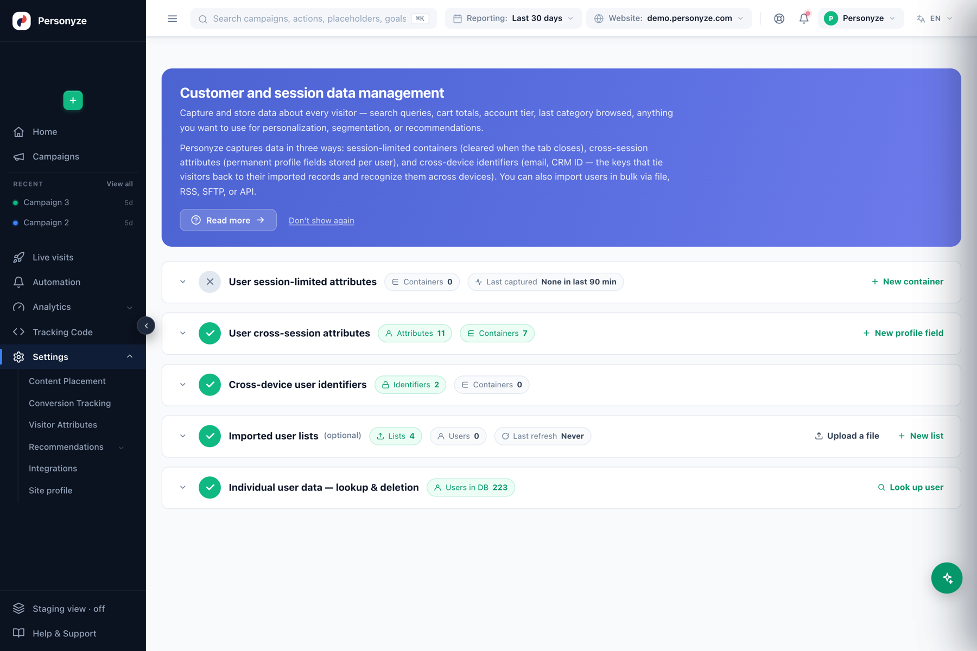Open recent Campaign 2
Viewport: 977px width, 651px height.
73,222
